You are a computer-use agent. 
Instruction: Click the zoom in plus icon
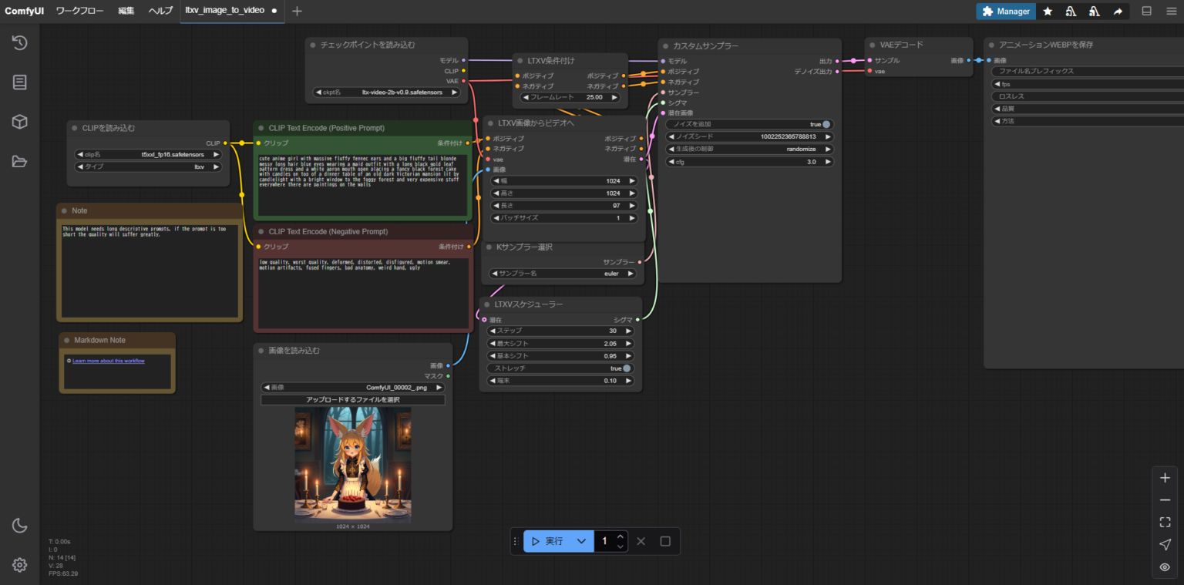1165,478
